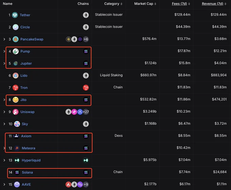Click the $129.44m fees value for Tether

[x=182, y=15]
